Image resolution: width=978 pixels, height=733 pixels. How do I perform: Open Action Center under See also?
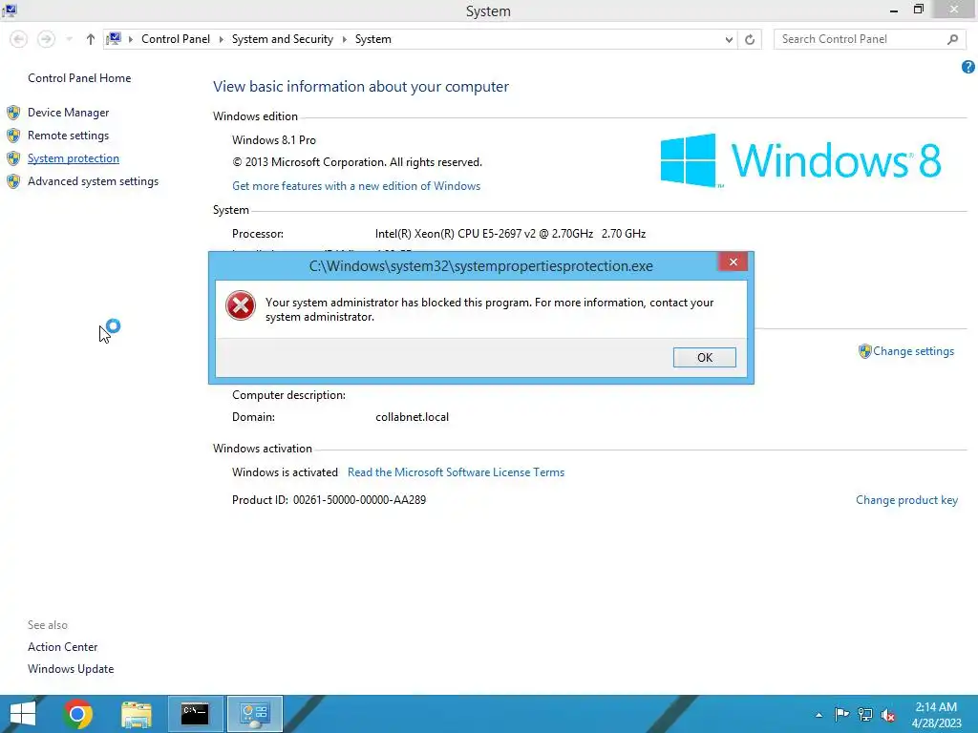tap(62, 647)
